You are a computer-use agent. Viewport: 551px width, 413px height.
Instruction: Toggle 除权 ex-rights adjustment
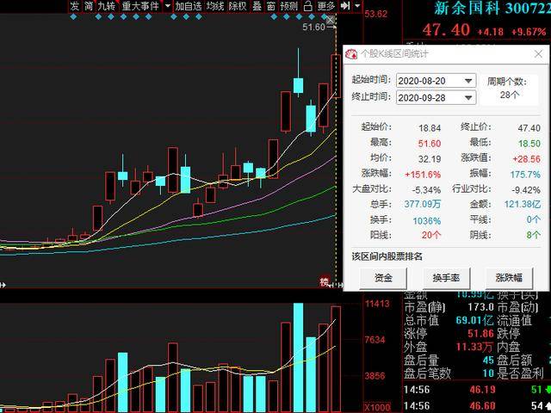[x=238, y=6]
